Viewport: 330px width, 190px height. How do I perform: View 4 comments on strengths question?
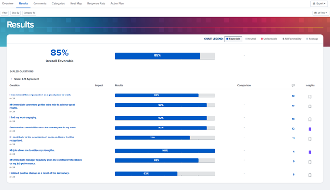294,152
